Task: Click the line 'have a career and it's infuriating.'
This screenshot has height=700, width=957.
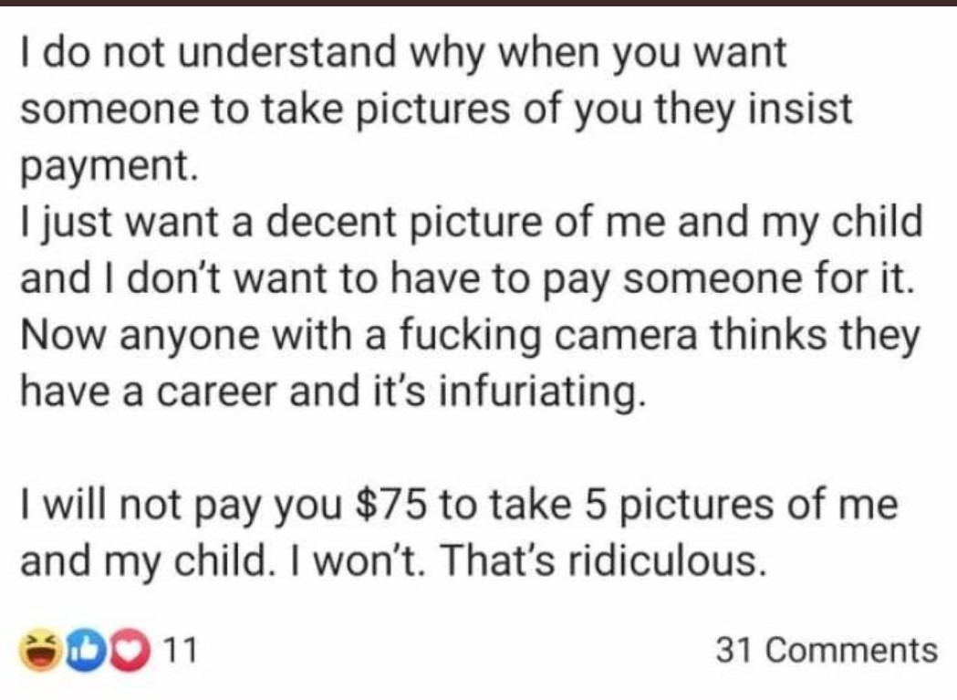Action: [x=333, y=392]
